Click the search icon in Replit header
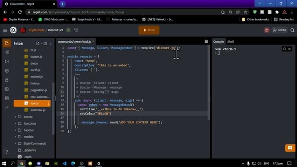Viewport: 297px width, 167px height. point(292,30)
